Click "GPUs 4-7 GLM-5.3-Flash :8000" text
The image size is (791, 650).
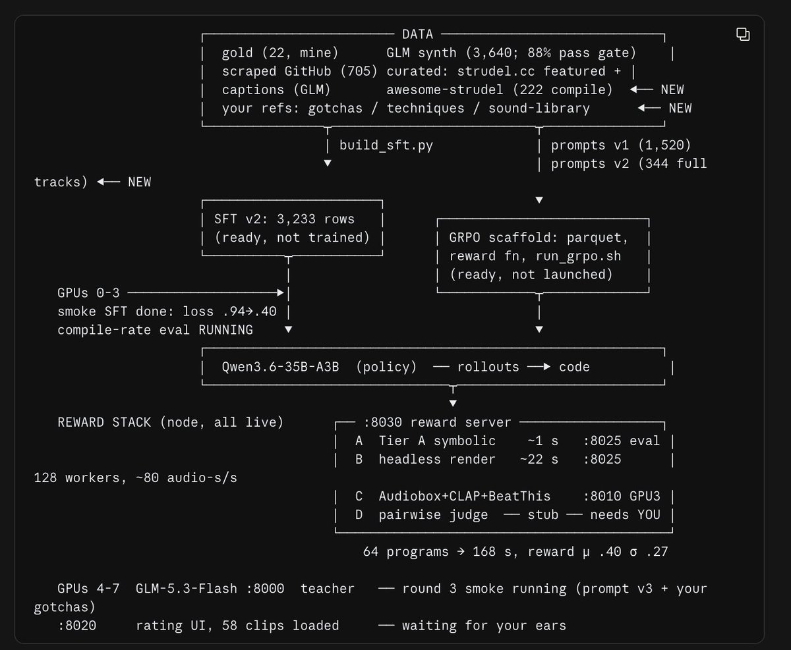(171, 588)
